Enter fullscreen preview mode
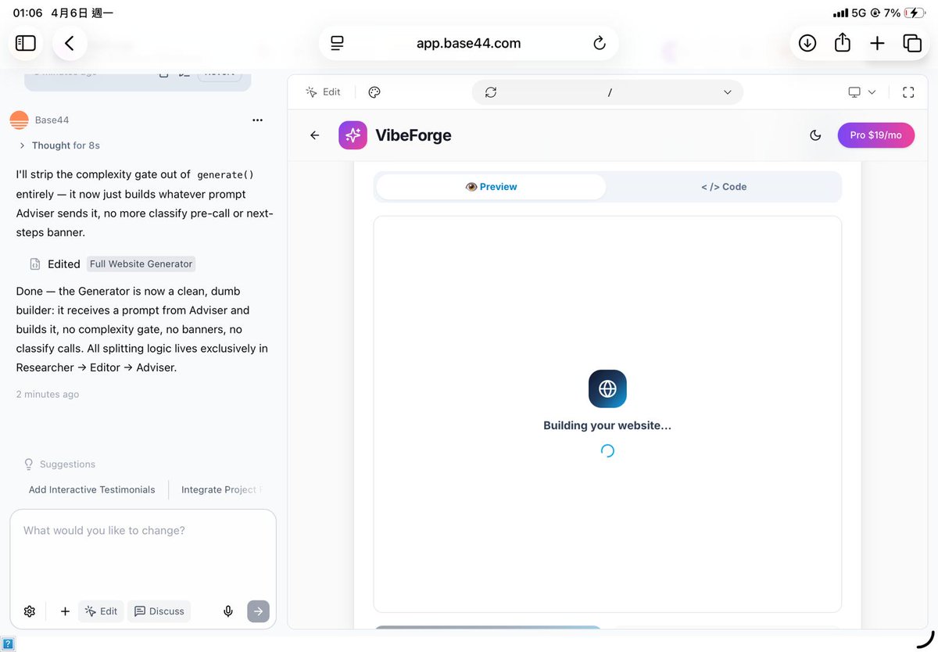 908,92
